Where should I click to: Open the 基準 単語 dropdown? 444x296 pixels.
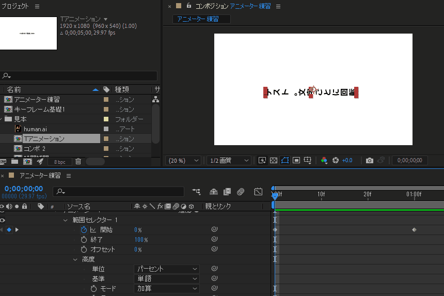click(x=166, y=279)
